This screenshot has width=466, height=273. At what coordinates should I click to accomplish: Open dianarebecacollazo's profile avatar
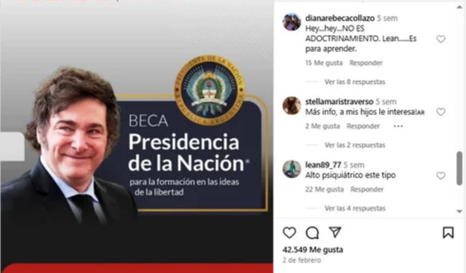point(292,22)
